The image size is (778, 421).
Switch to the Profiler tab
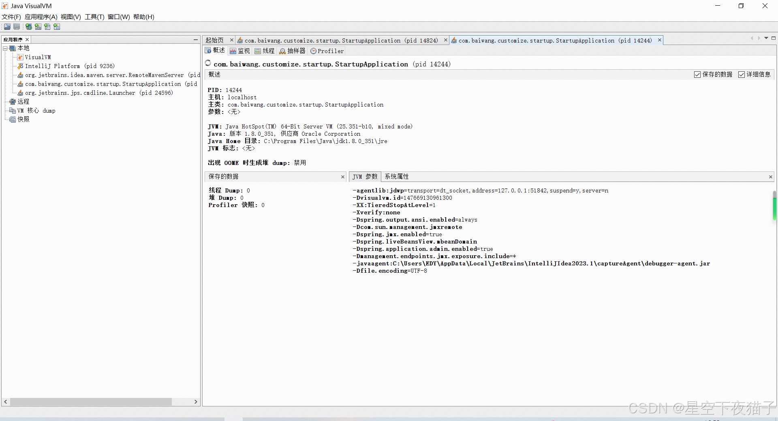(327, 51)
